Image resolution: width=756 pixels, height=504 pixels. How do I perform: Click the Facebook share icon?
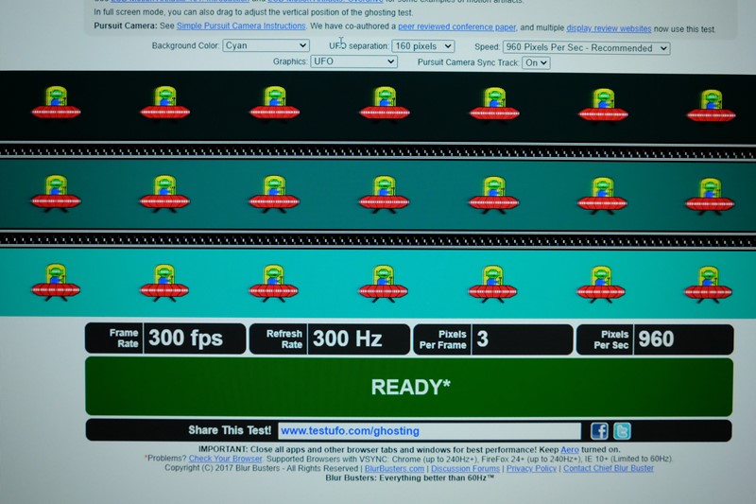pyautogui.click(x=599, y=431)
